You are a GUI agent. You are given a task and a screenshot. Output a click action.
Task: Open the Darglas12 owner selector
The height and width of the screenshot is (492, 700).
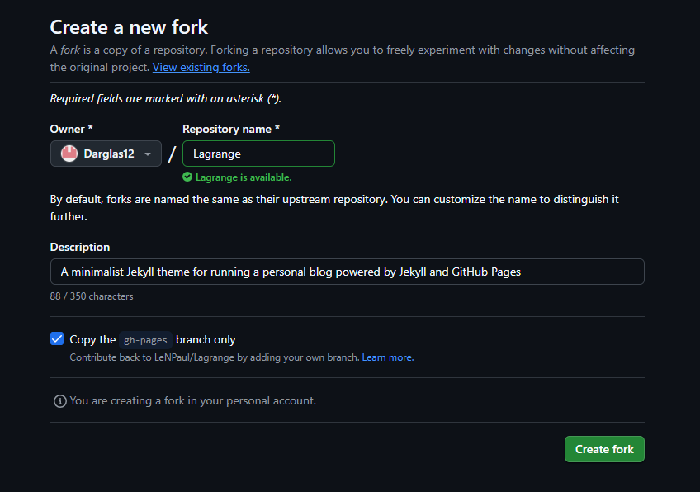tap(106, 154)
